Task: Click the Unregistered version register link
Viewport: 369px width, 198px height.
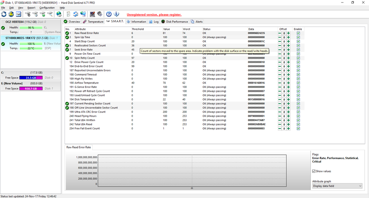Action: [x=154, y=15]
